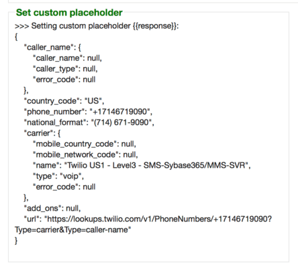Click the "mobile_country_code": null line
The height and width of the screenshot is (269, 298).
[x=85, y=144]
